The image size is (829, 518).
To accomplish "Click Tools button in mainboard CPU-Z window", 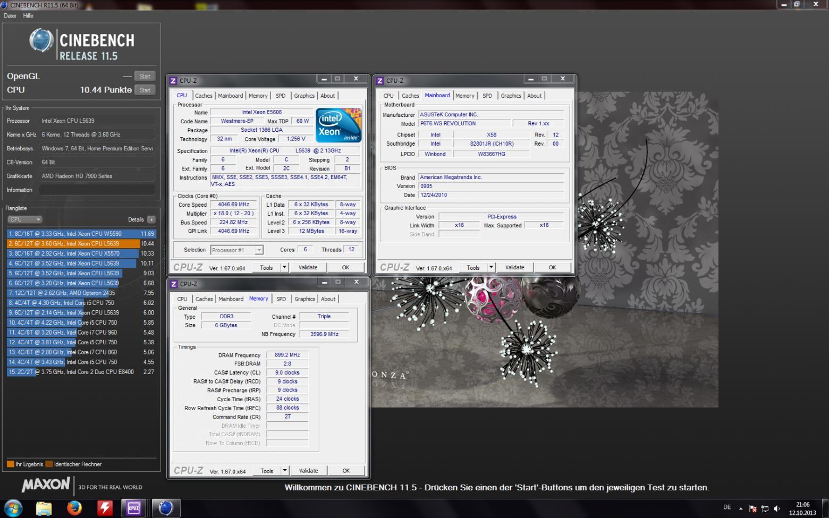I will [473, 267].
